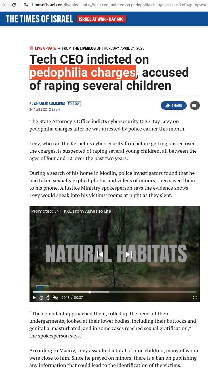Enter fullscreen video mode
The width and height of the screenshot is (208, 375).
tap(195, 297)
